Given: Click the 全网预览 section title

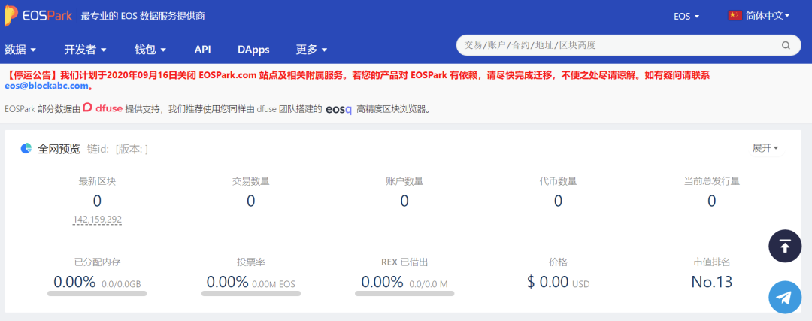Looking at the screenshot, I should point(59,149).
